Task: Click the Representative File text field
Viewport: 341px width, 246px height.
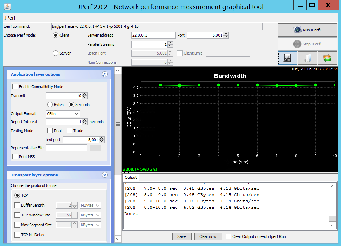Action: coord(67,148)
